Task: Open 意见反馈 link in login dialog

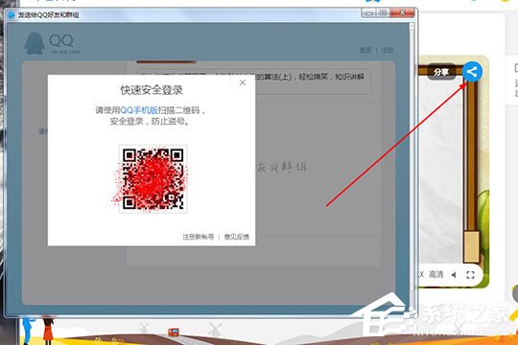Action: click(x=237, y=237)
